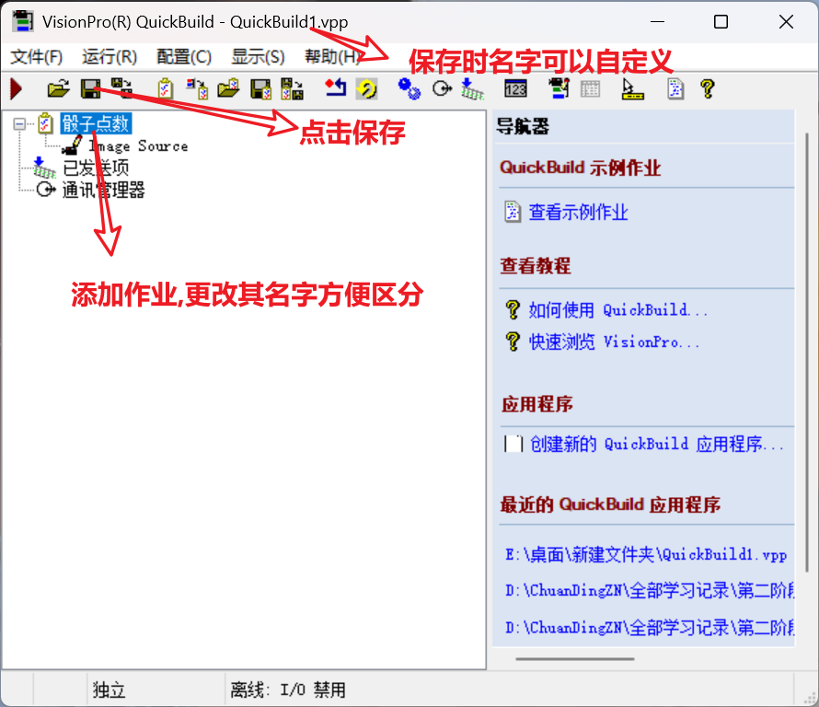Select 已发送项 in the job tree
Screen dimensions: 819x707
96,168
